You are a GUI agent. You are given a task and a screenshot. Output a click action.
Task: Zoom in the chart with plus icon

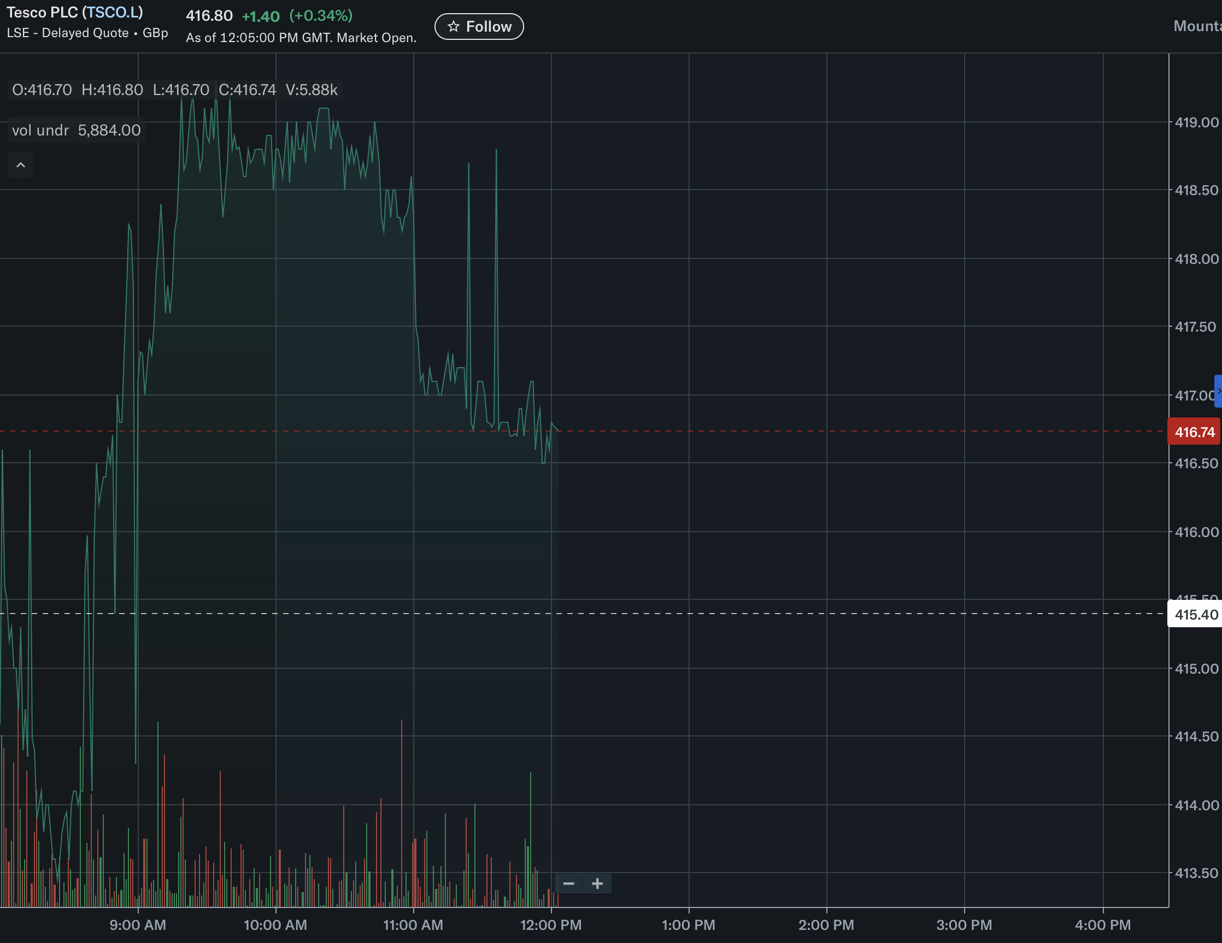click(x=597, y=883)
